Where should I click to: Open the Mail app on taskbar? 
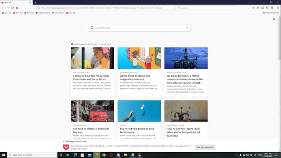pos(90,155)
